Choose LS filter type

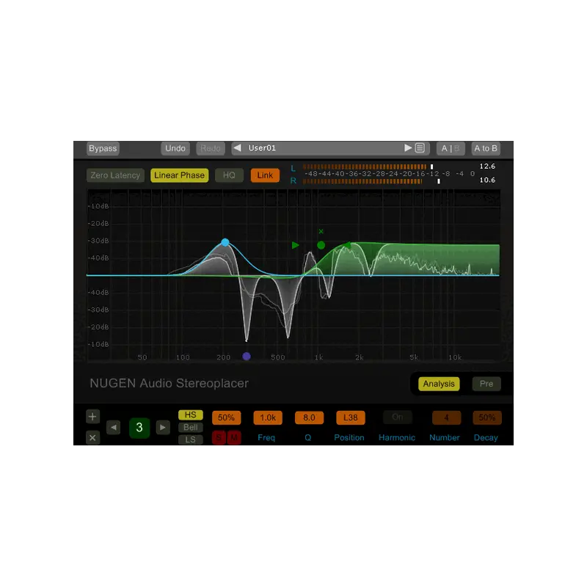tap(191, 440)
